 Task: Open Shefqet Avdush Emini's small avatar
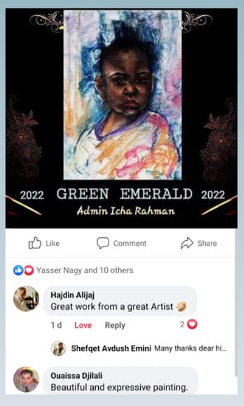[x=58, y=348]
